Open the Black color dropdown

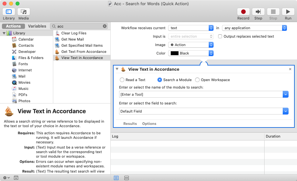pos(191,53)
